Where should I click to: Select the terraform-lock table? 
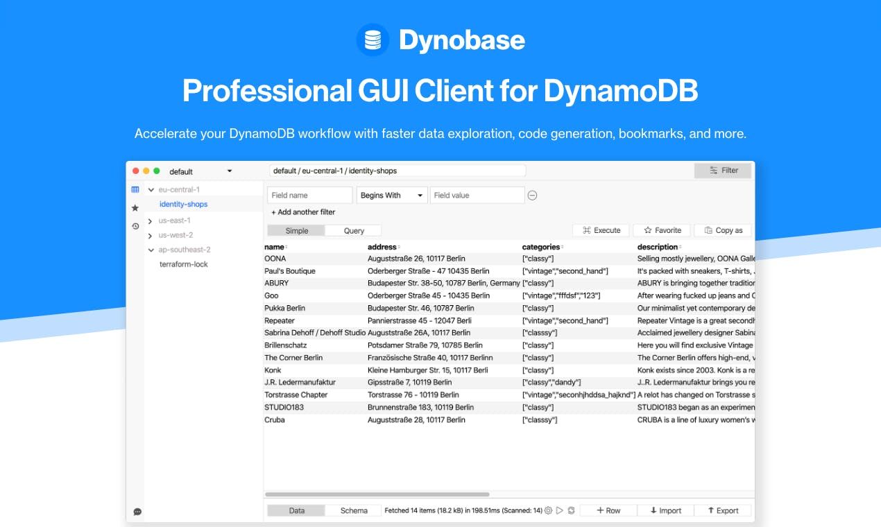coord(185,264)
